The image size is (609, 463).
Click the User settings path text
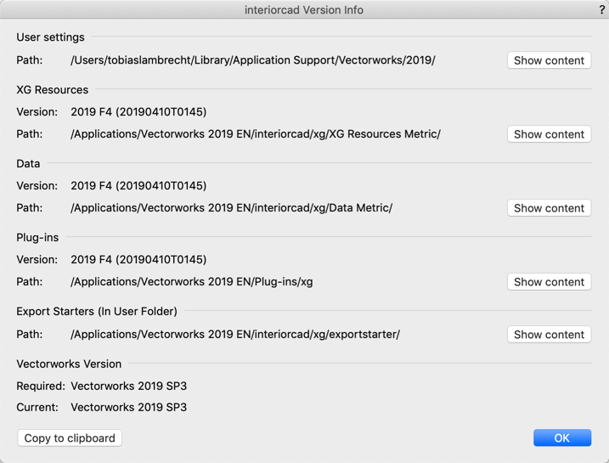coord(253,60)
